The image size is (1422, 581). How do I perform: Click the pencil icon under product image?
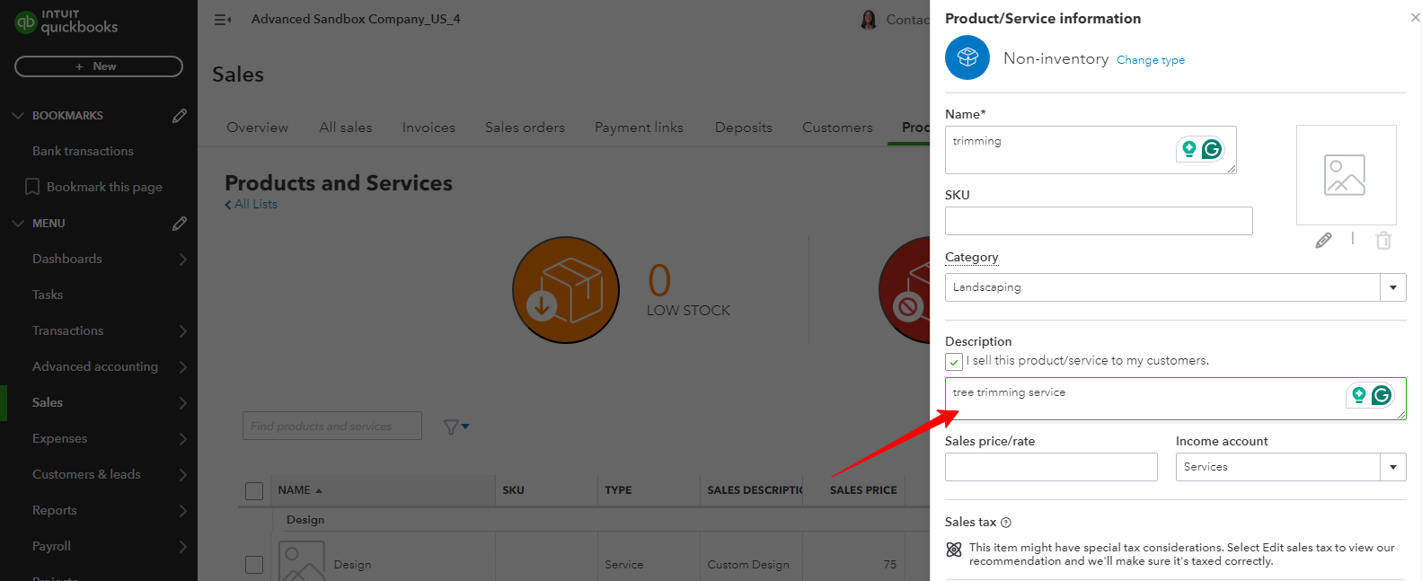click(1323, 240)
